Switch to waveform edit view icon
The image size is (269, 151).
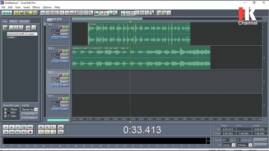click(7, 13)
